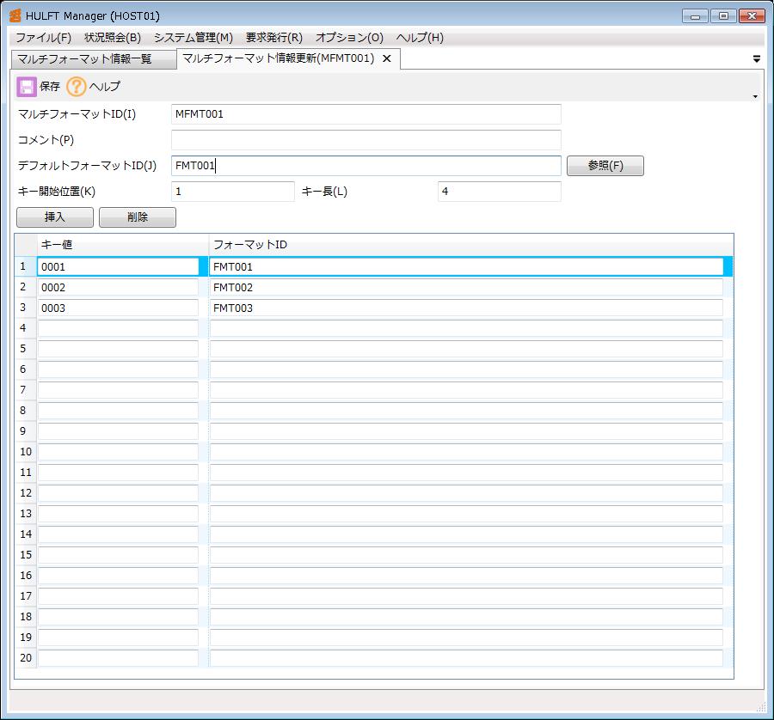The image size is (774, 720).
Task: Expand the tab list dropdown arrow
Action: [757, 59]
